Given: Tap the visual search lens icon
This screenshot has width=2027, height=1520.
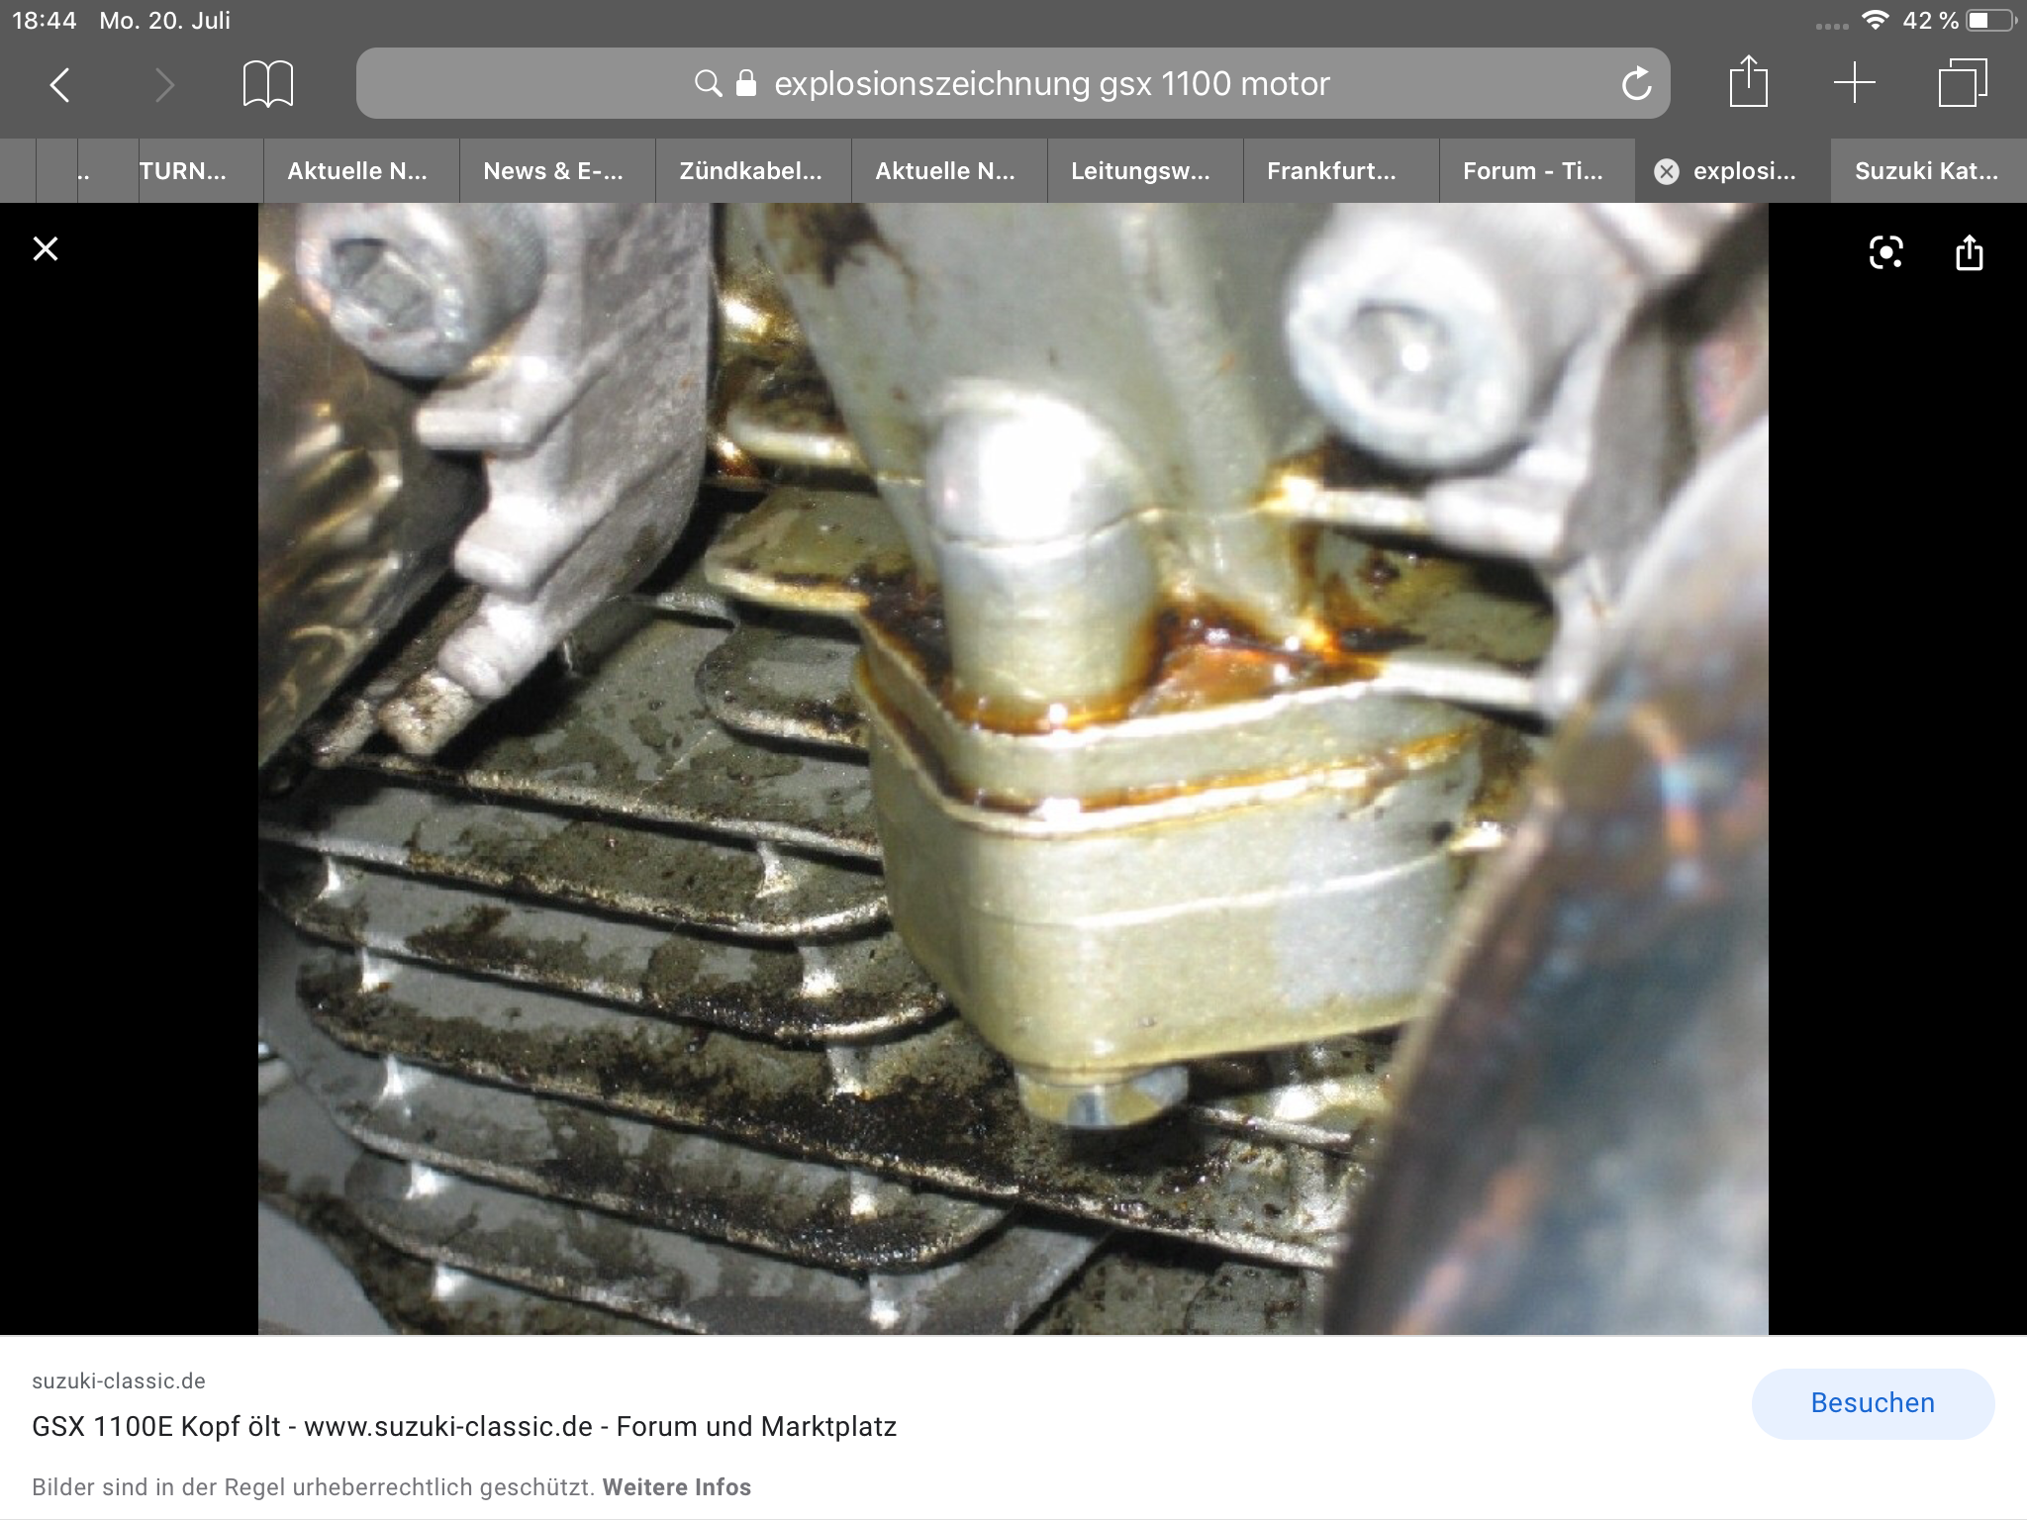Looking at the screenshot, I should (x=1885, y=252).
